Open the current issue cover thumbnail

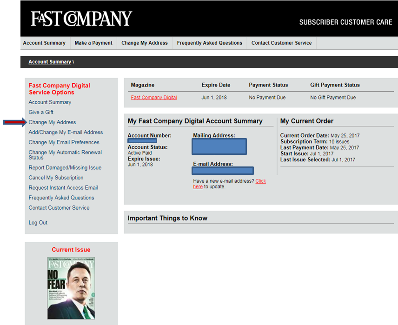click(71, 288)
